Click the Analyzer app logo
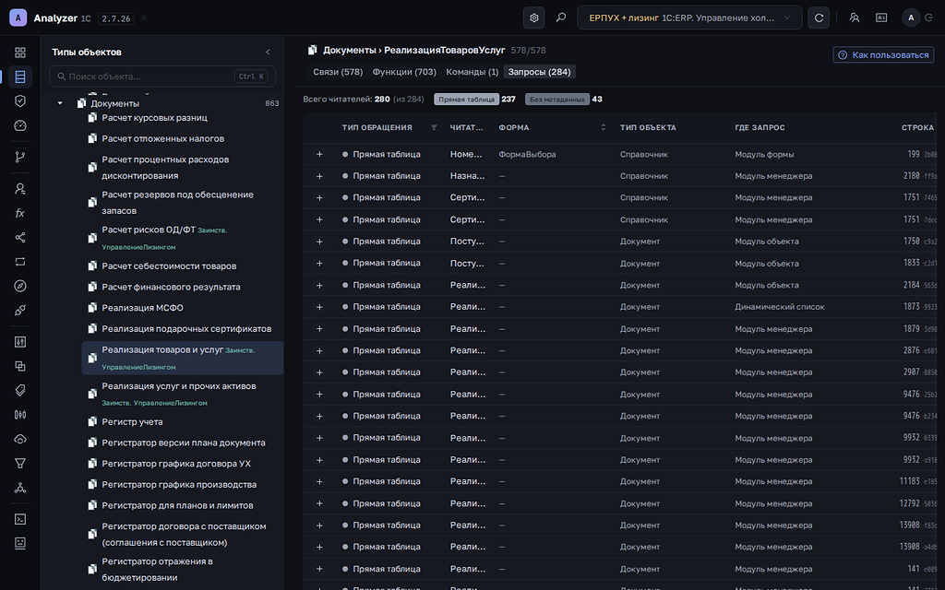The image size is (945, 590). pos(18,18)
